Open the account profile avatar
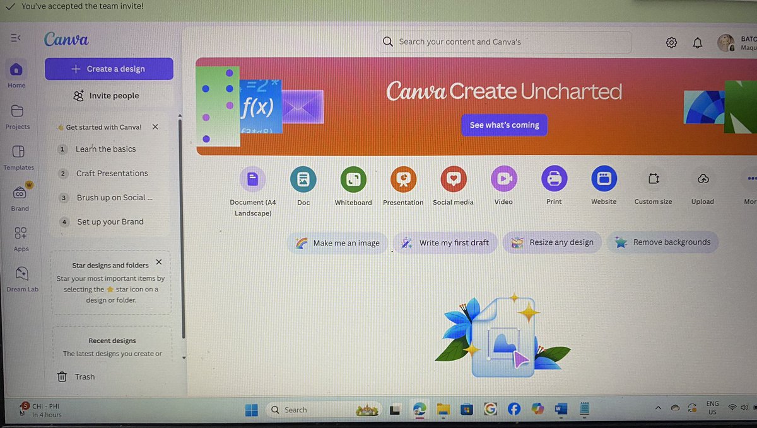 pos(726,43)
